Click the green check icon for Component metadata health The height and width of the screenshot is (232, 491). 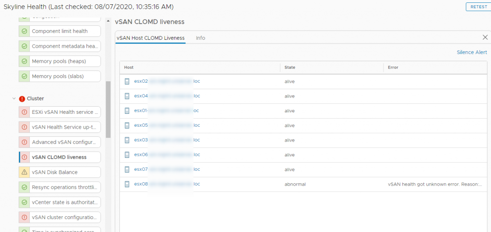(x=24, y=46)
